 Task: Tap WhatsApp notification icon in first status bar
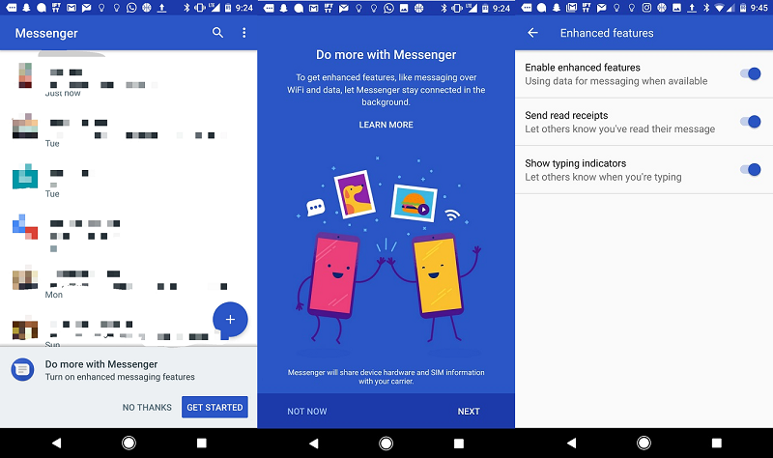tap(131, 8)
